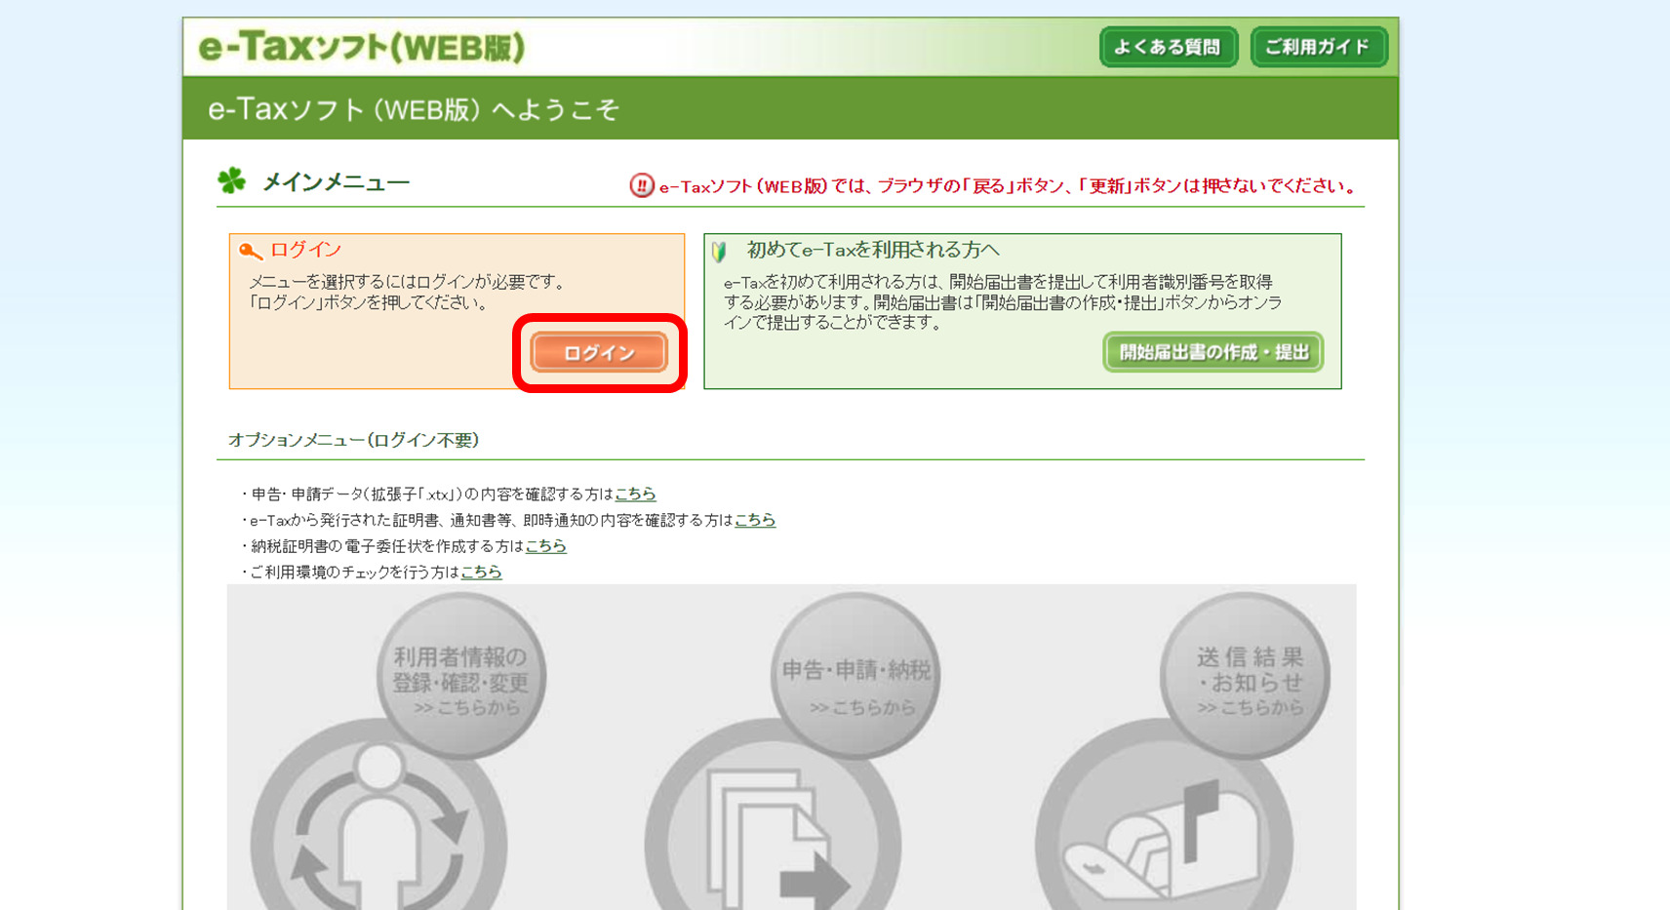This screenshot has width=1670, height=910.
Task: Open こちら link for ご利用環境のチェック
Action: coord(481,572)
